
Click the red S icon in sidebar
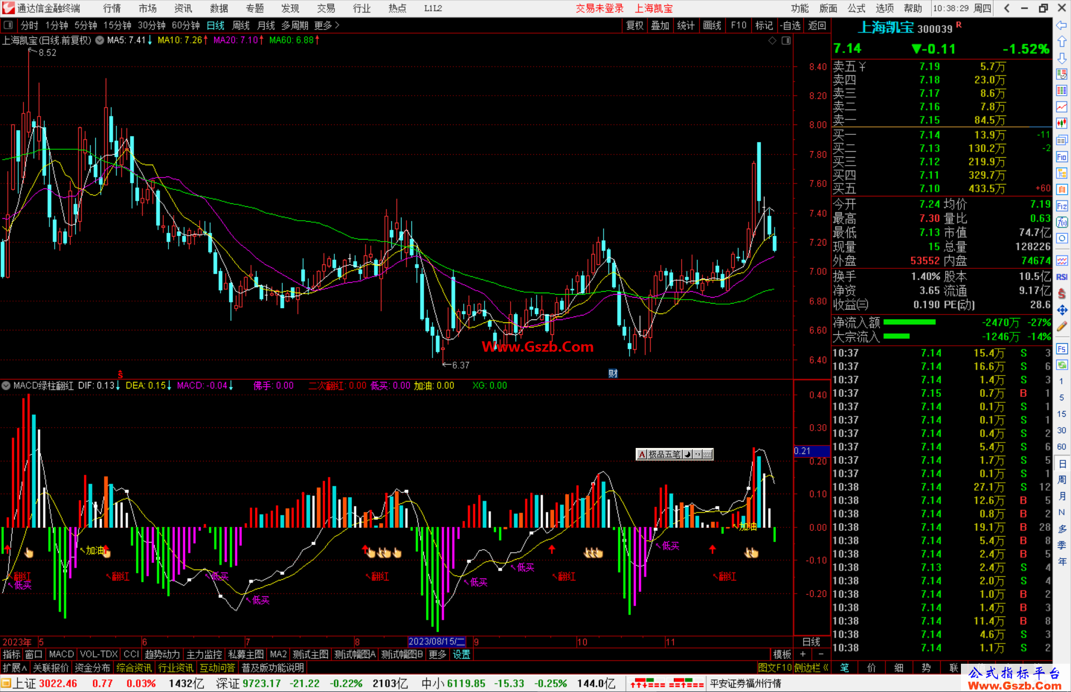(x=1062, y=294)
